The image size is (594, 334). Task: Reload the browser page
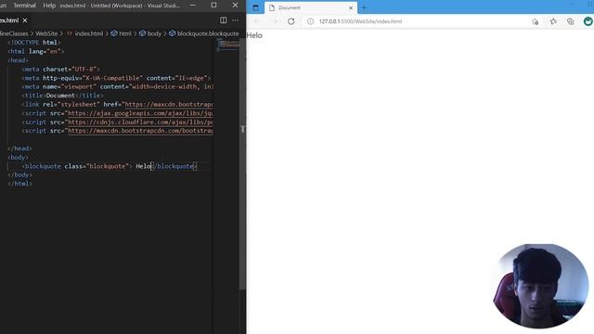291,21
